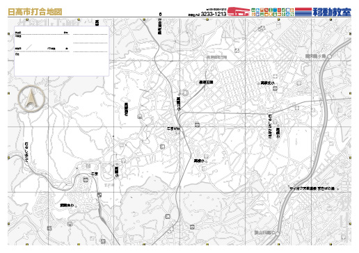Click the top-right dotted line field in info box
Screen dimensions: 359x253
(x=90, y=34)
